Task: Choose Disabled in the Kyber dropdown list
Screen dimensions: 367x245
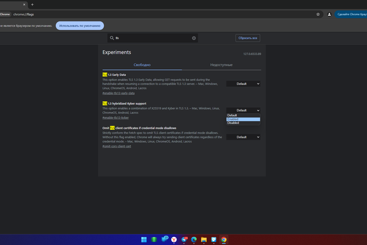Action: point(243,123)
